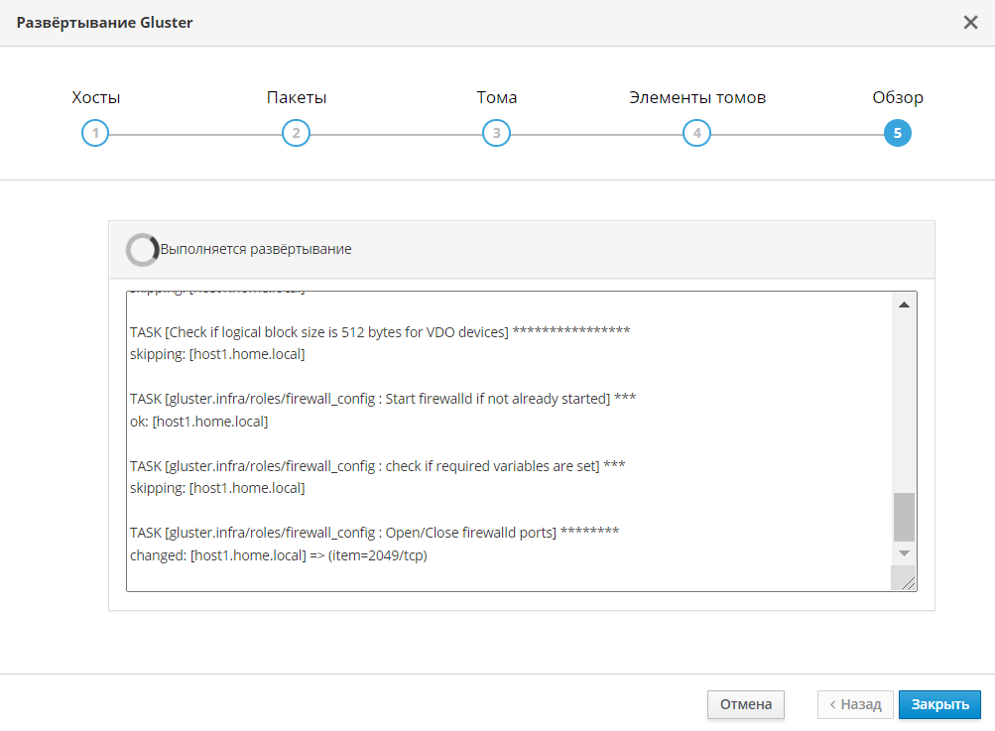Select step 3 circle for Тома
This screenshot has height=731, width=995.
[496, 134]
